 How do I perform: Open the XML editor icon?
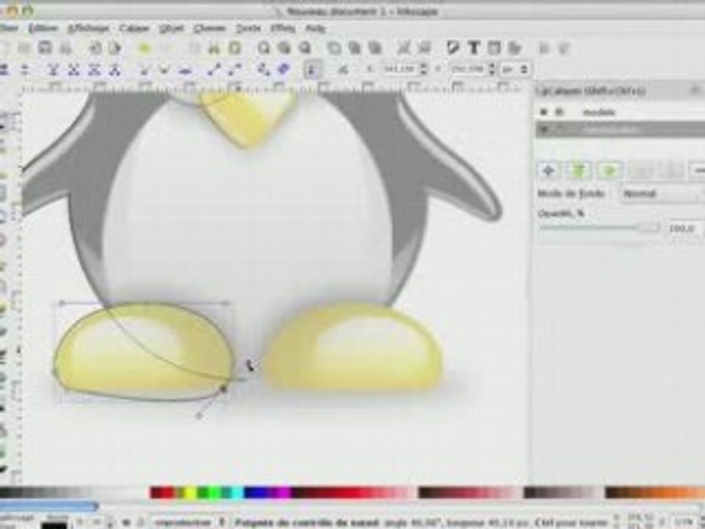coord(494,48)
